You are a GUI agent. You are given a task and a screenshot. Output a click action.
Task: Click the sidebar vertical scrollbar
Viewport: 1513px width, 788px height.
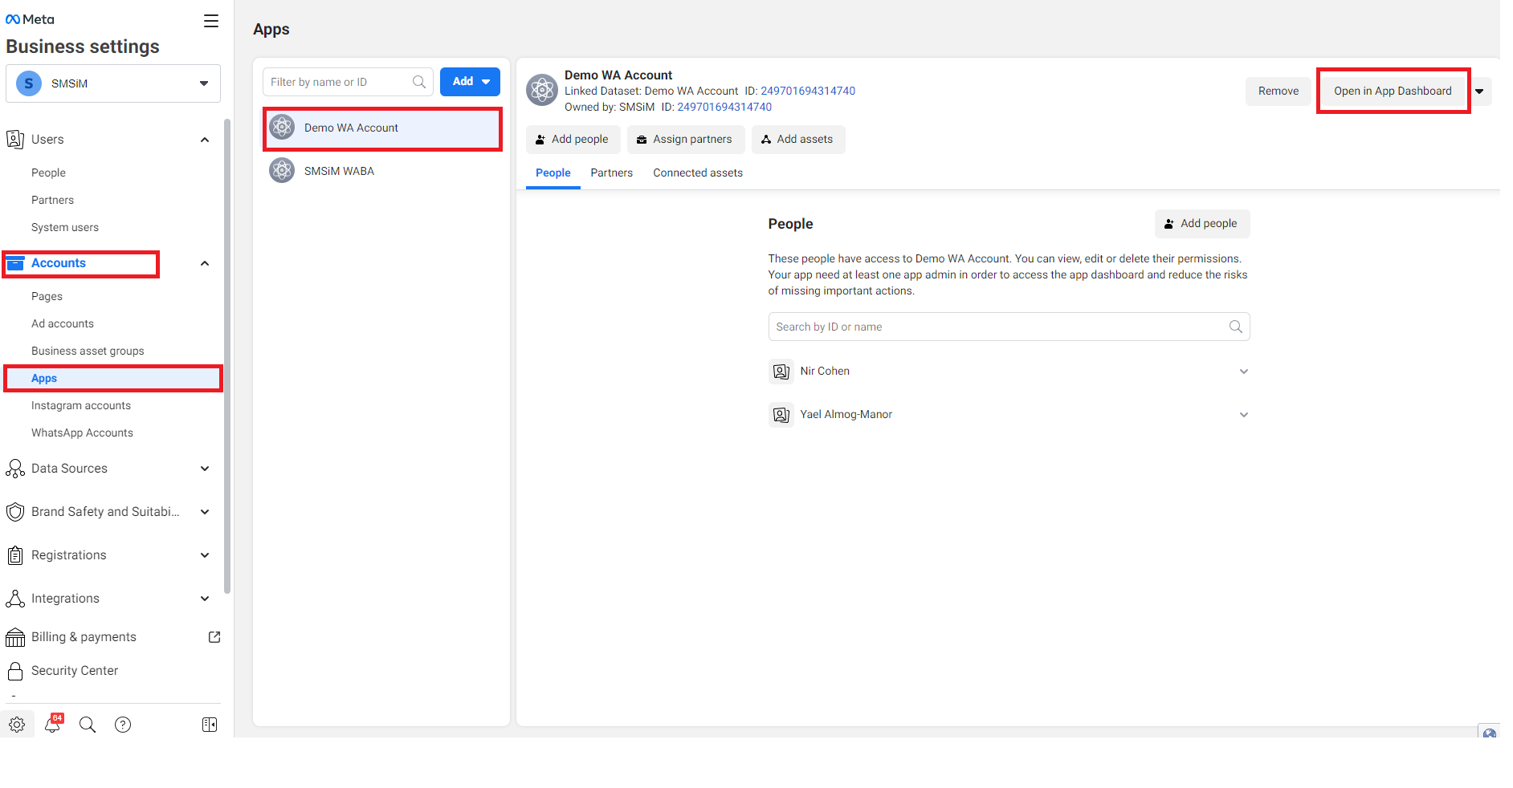[x=227, y=357]
